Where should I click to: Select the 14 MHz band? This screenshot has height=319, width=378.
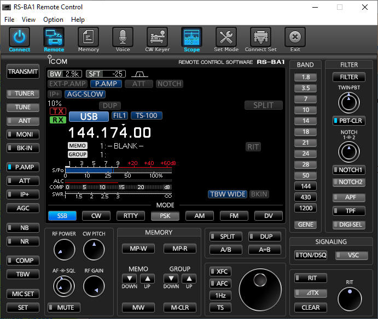305,121
